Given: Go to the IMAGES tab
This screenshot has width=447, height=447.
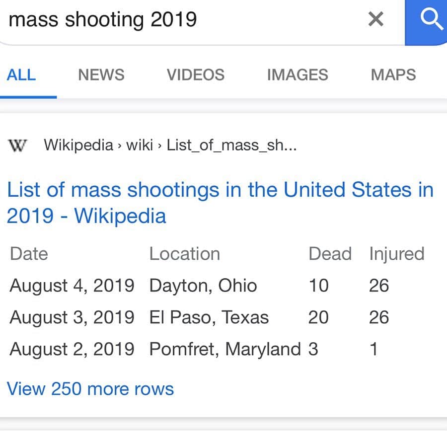Looking at the screenshot, I should click(x=298, y=74).
